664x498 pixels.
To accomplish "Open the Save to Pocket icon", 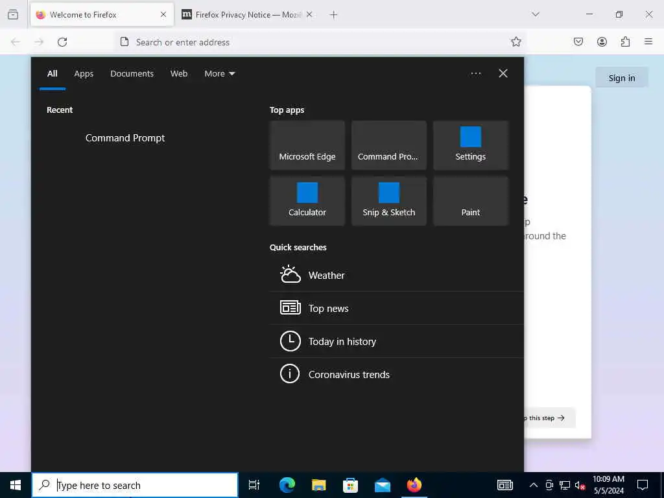I will pos(578,42).
